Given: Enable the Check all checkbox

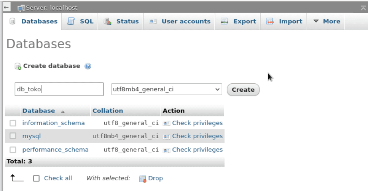Looking at the screenshot, I should pyautogui.click(x=36, y=178).
